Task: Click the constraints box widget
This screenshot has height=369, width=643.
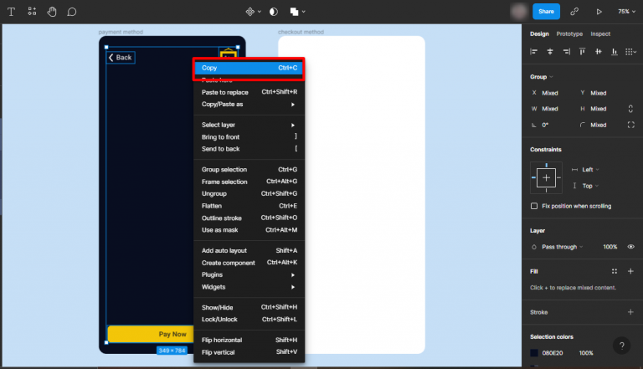Action: pyautogui.click(x=546, y=177)
